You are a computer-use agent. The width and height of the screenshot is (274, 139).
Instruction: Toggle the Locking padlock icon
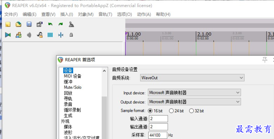point(71,35)
